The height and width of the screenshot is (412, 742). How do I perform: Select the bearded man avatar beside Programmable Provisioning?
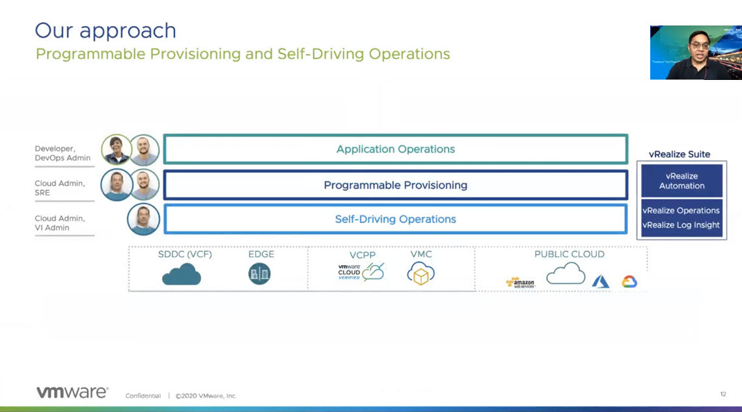(144, 185)
